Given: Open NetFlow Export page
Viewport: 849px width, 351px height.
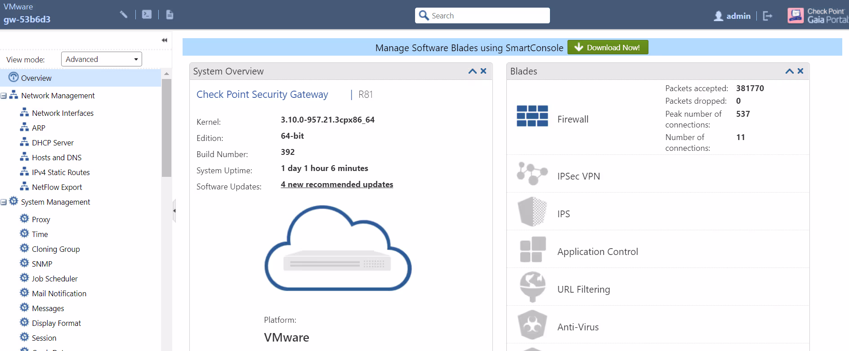Looking at the screenshot, I should pos(57,187).
